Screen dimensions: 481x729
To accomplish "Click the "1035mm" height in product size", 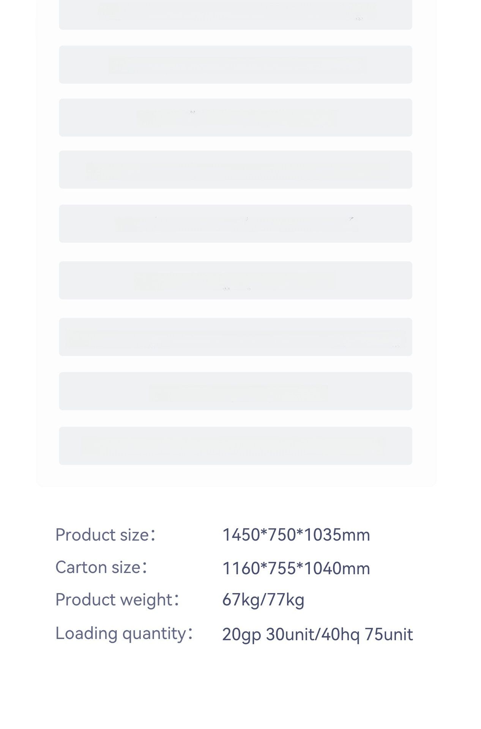I will 337,535.
